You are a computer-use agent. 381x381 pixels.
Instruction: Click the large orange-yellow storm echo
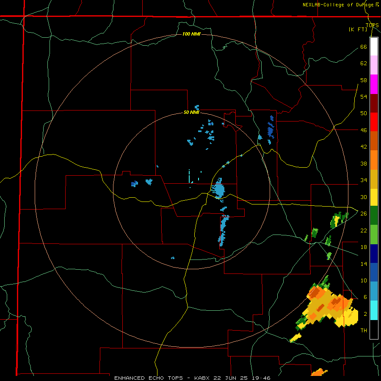[x=327, y=307]
